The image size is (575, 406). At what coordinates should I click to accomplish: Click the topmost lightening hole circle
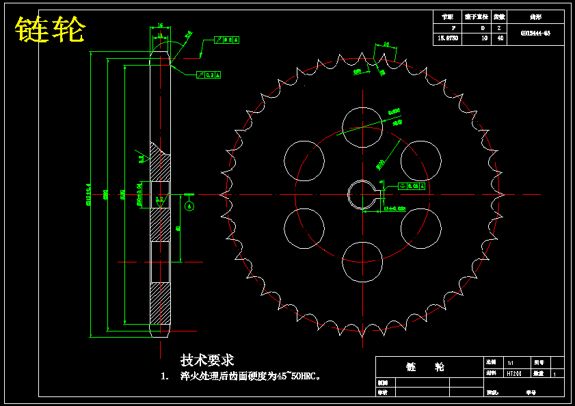tap(362, 127)
